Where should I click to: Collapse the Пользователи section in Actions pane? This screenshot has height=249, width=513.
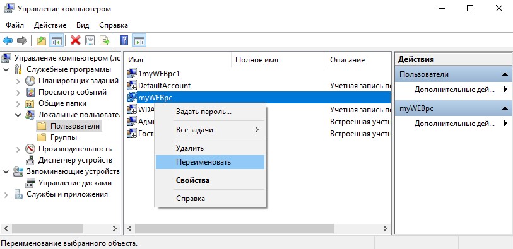pyautogui.click(x=505, y=74)
